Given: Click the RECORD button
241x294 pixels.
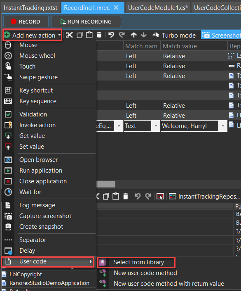Looking at the screenshot, I should [x=26, y=21].
